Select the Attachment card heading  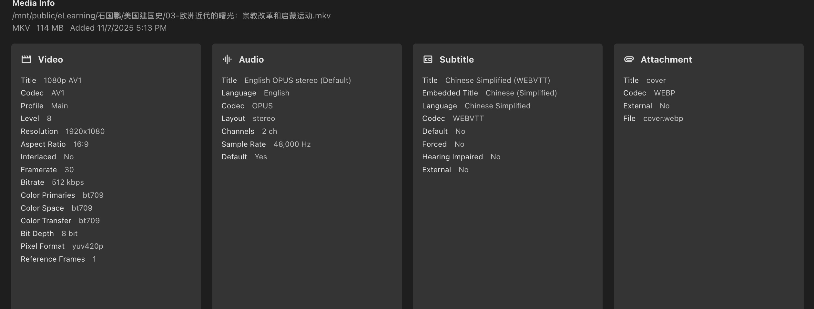(x=666, y=59)
